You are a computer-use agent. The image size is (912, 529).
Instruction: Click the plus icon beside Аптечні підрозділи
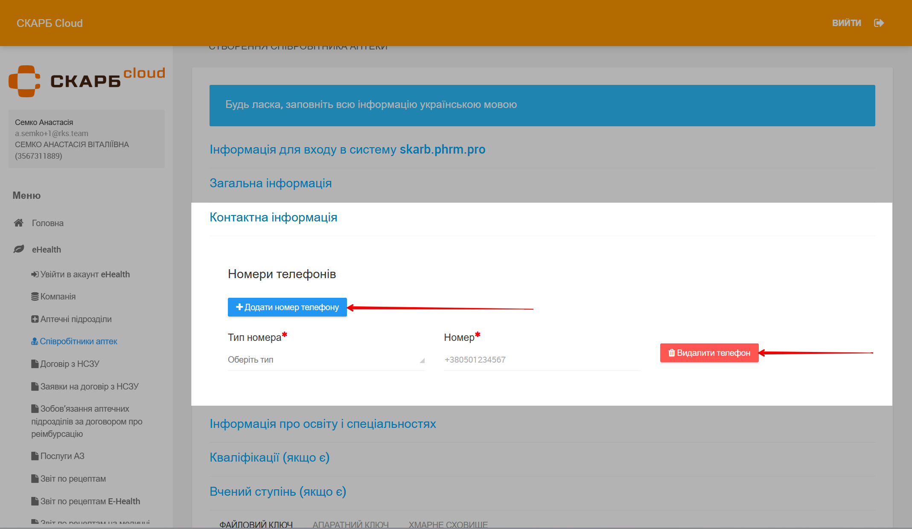click(x=35, y=319)
